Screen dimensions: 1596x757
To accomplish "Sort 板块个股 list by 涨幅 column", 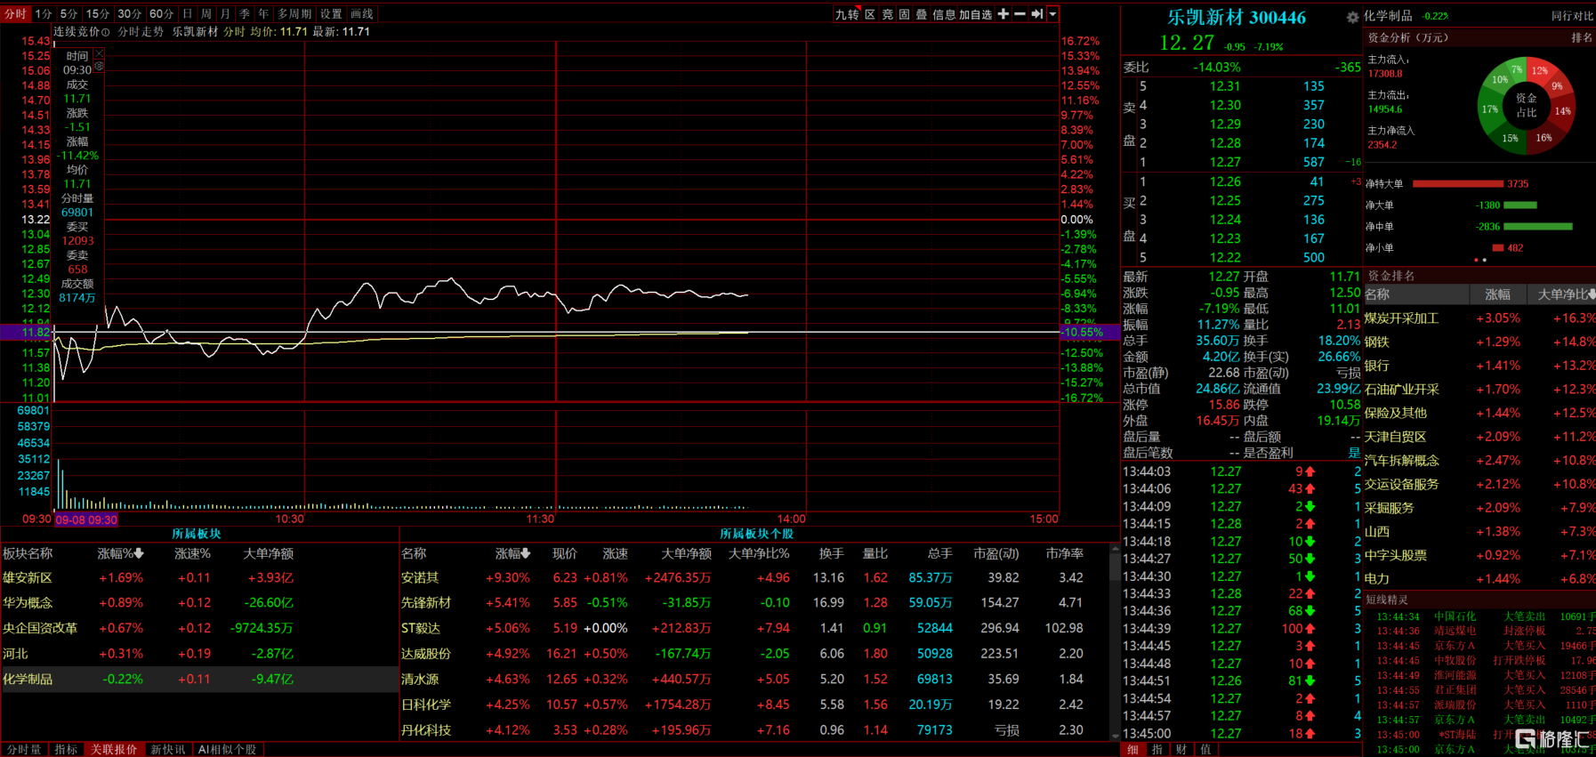I will [x=512, y=553].
